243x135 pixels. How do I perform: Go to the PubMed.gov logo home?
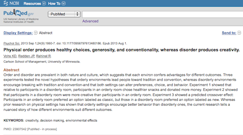(x=19, y=13)
